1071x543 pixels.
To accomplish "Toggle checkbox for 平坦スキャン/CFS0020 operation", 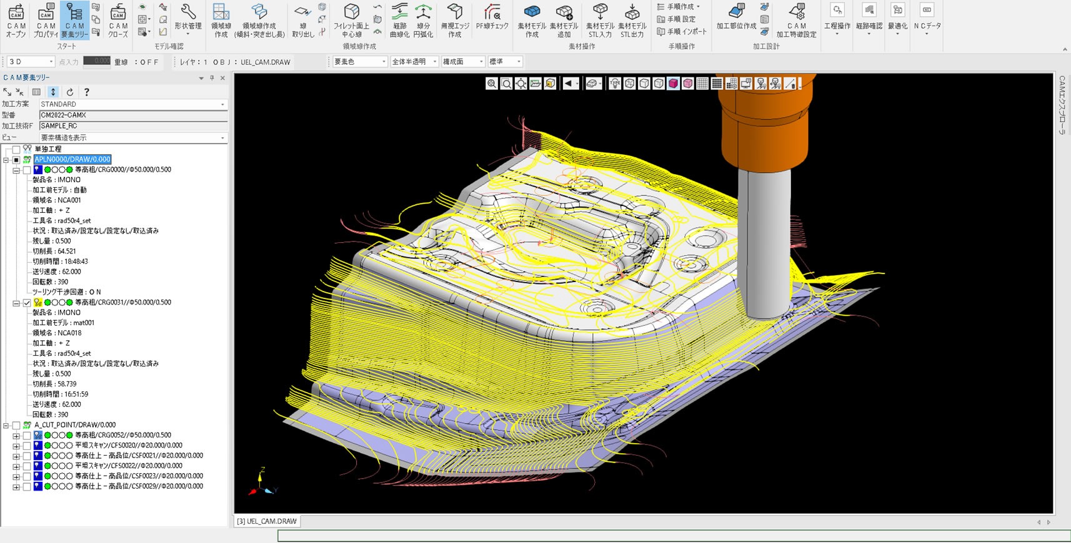I will [27, 446].
